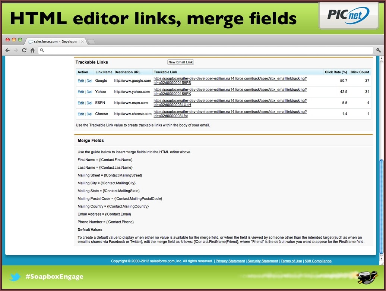
Task: Click the Mailing Postal Code merge field line
Action: click(120, 198)
